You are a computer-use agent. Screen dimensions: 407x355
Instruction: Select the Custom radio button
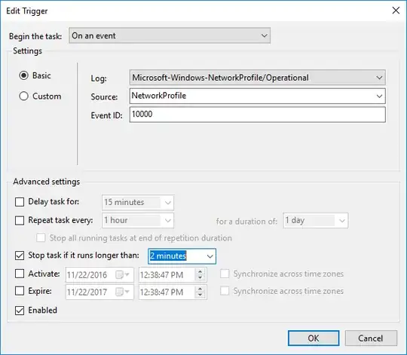point(23,96)
